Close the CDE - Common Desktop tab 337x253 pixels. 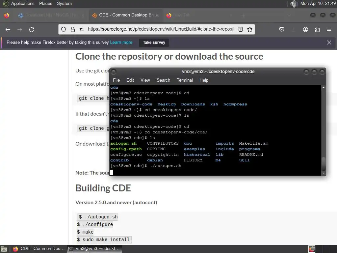pos(157,15)
